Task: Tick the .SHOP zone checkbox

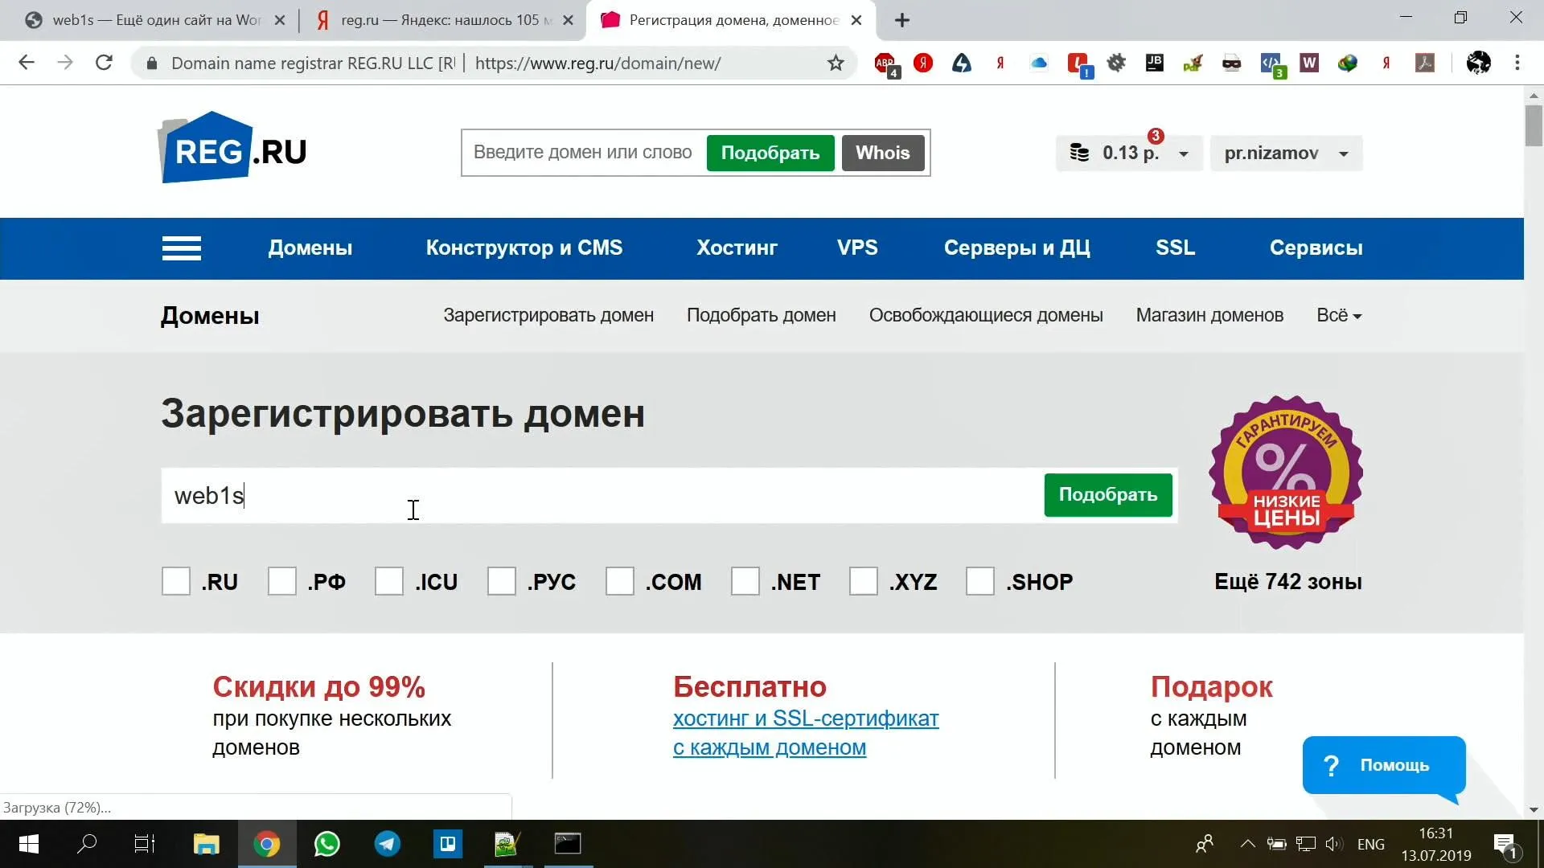Action: [980, 581]
